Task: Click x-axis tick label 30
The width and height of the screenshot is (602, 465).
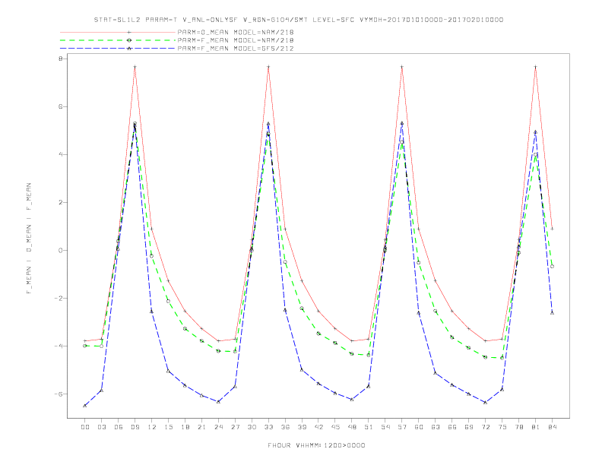Action: click(252, 427)
